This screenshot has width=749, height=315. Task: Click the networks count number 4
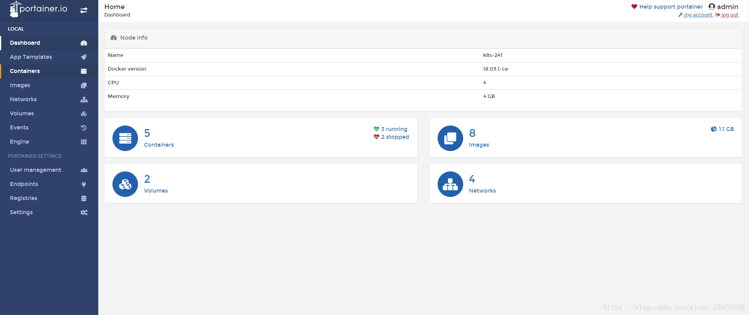coord(472,179)
